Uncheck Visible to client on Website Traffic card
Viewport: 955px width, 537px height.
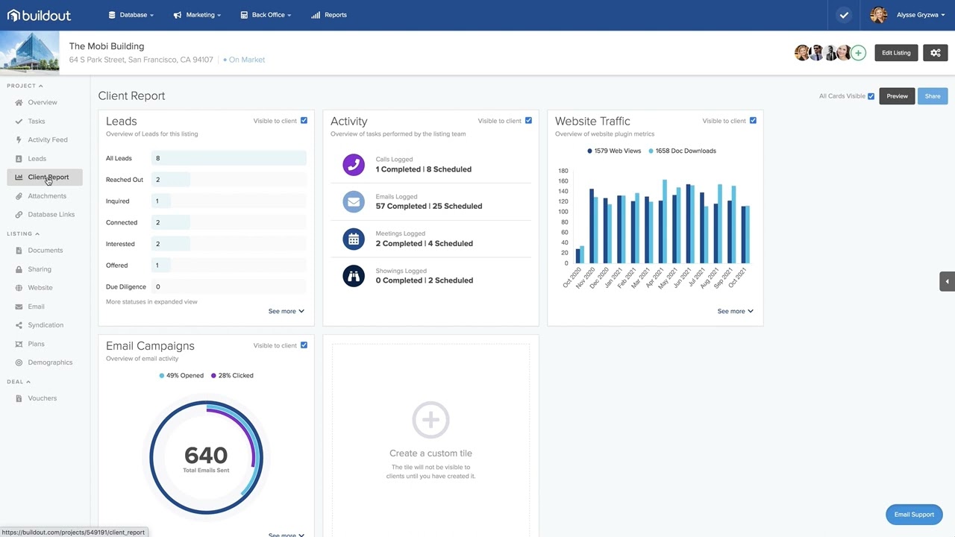point(753,121)
